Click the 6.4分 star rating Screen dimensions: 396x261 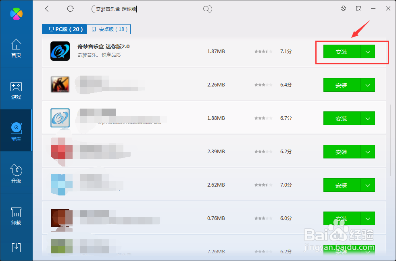point(263,85)
